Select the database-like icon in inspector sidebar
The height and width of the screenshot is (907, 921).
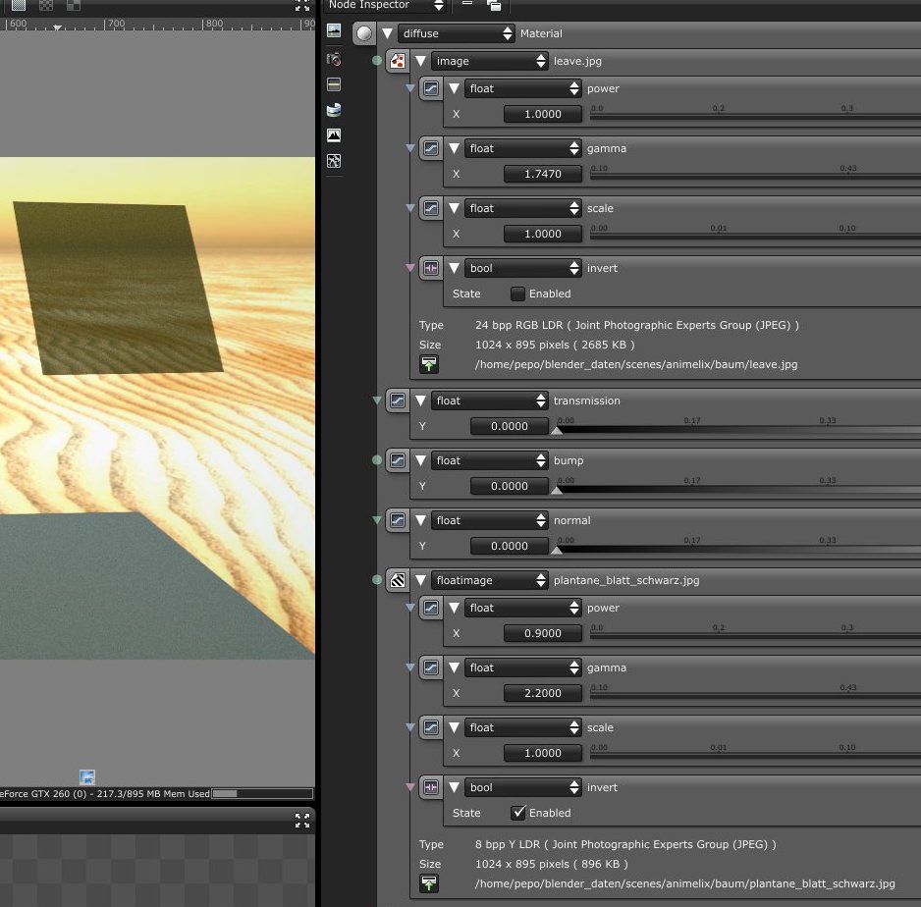point(334,110)
